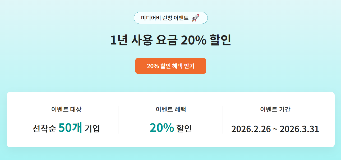Select the 이벤트 기간 label
Image resolution: width=341 pixels, height=160 pixels.
pyautogui.click(x=275, y=109)
